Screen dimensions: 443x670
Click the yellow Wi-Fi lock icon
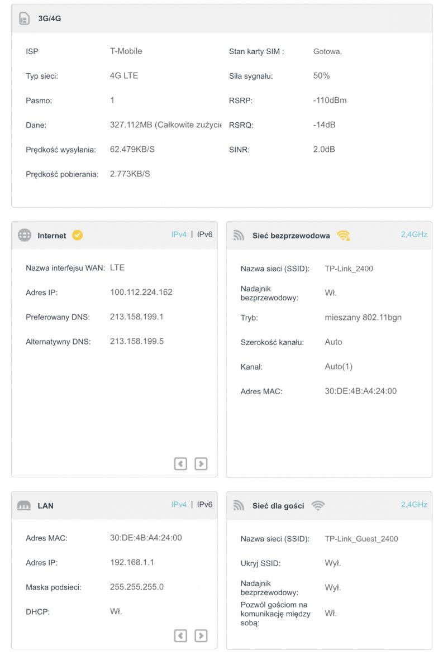tap(344, 236)
